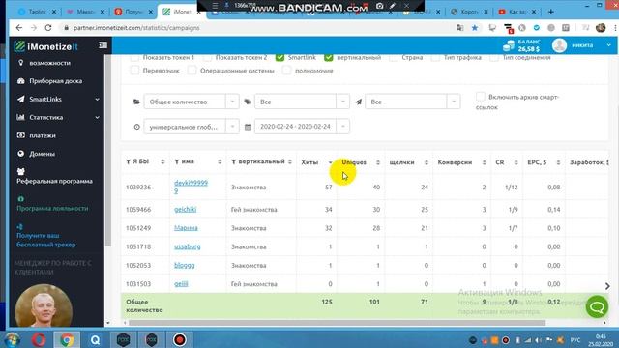Open возможности in the sidebar
Viewport: 619px width, 348px height.
click(49, 63)
